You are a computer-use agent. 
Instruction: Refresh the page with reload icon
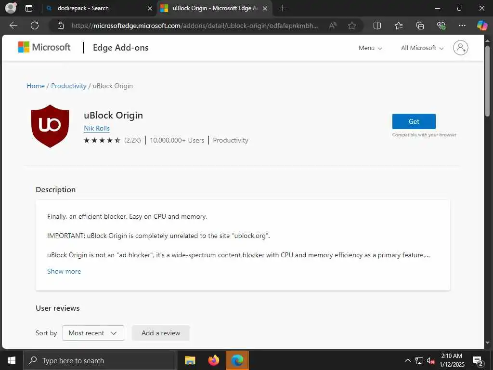click(35, 26)
